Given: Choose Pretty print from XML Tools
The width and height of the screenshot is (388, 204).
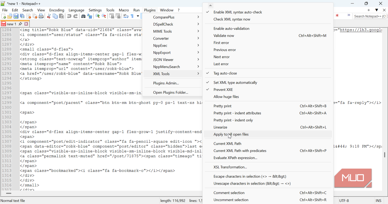Looking at the screenshot, I should tap(268, 106).
